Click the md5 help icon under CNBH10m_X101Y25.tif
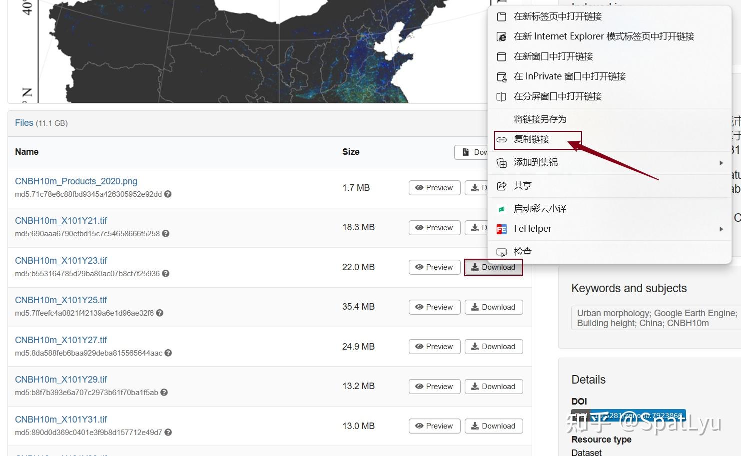 pyautogui.click(x=160, y=313)
